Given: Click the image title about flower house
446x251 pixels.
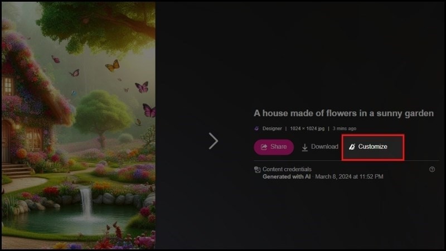Looking at the screenshot, I should [343, 113].
